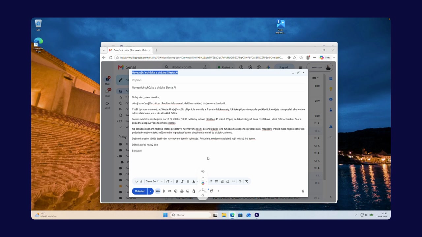Apply blockquote formatting to the message

coord(233,181)
